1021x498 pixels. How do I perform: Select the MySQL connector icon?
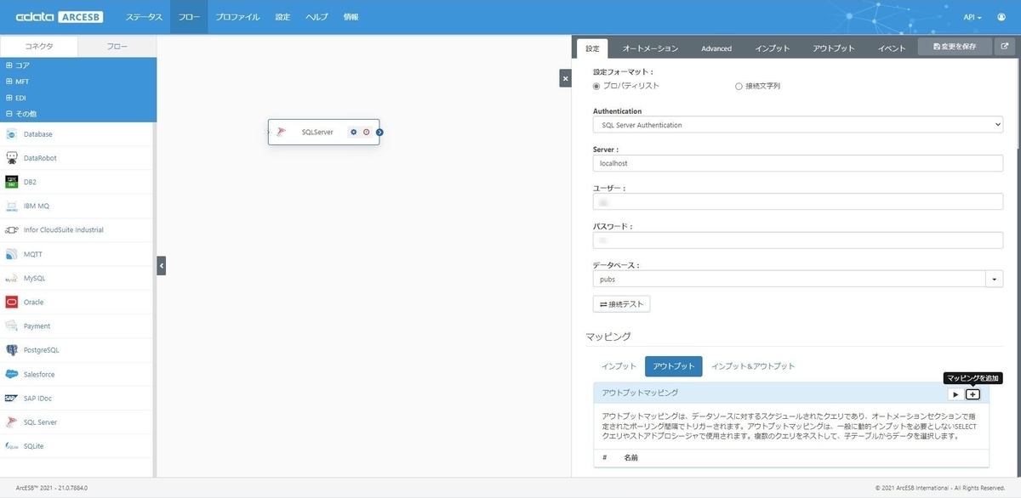tap(12, 278)
